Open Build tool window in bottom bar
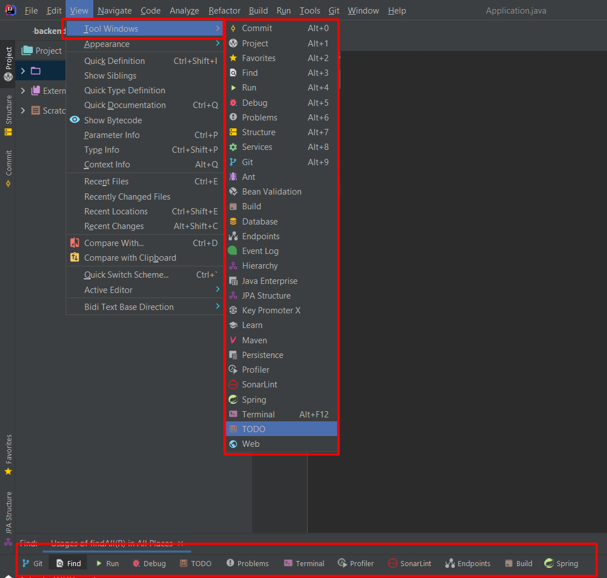The width and height of the screenshot is (607, 578). 519,563
